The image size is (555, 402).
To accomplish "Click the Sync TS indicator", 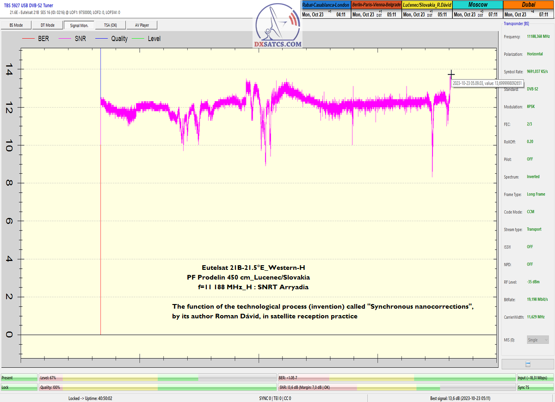I will point(535,387).
